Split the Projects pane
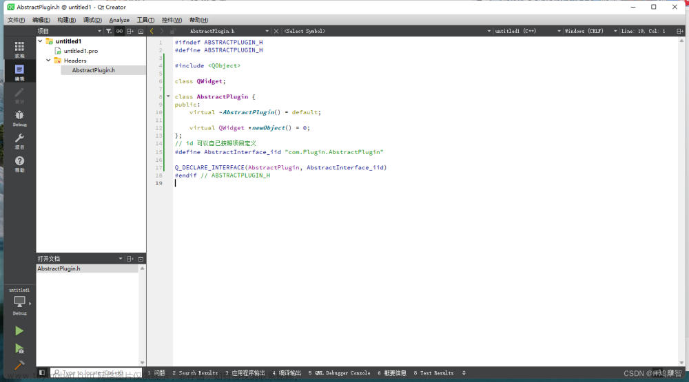This screenshot has width=689, height=382. [130, 31]
